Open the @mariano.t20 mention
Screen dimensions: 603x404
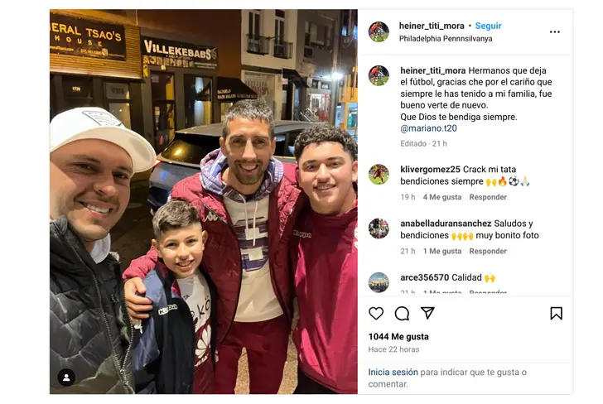[x=428, y=128]
